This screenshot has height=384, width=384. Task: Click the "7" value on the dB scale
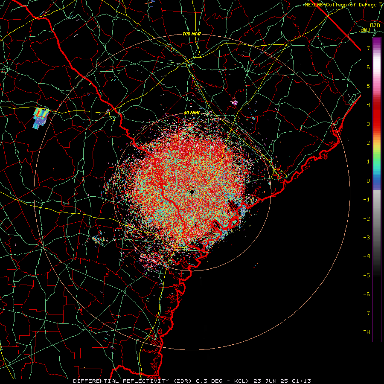click(x=368, y=48)
